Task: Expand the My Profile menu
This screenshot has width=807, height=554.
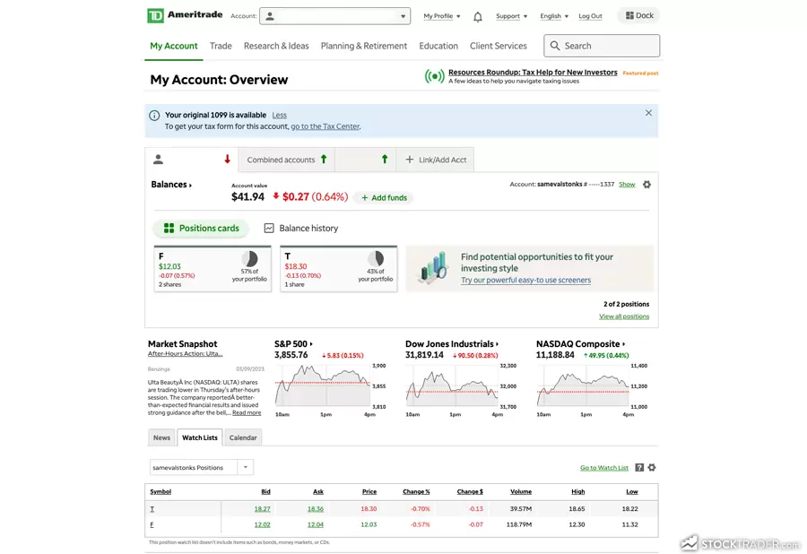Action: pyautogui.click(x=441, y=16)
